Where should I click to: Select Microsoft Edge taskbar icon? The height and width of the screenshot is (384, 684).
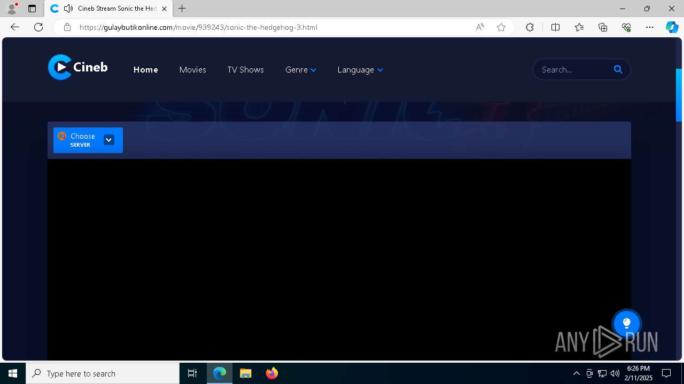pos(220,373)
